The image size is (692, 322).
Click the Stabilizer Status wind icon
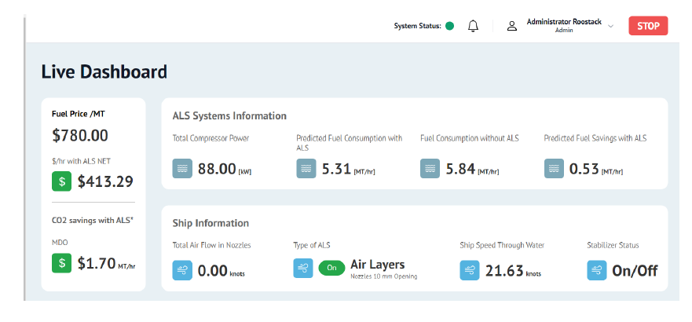(x=597, y=270)
